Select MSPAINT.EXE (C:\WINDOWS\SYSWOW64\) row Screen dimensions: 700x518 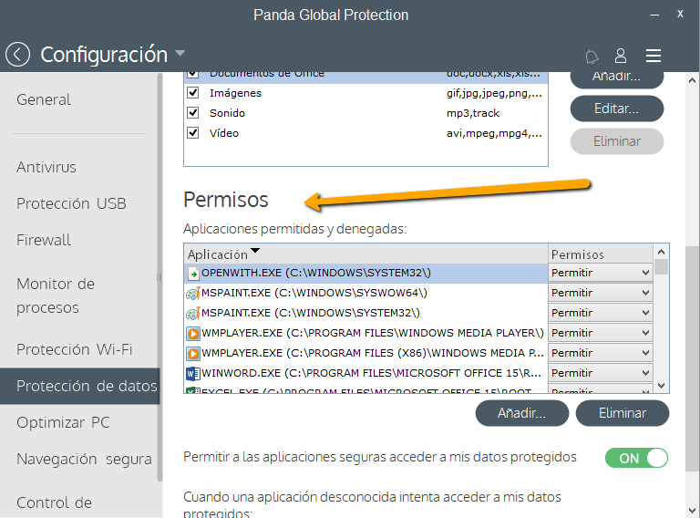(365, 293)
